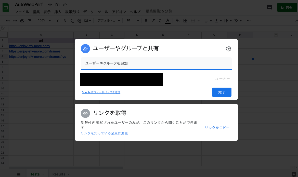Click the link icon in Get link panel
Screen dimensions: 298x177
pos(85,113)
